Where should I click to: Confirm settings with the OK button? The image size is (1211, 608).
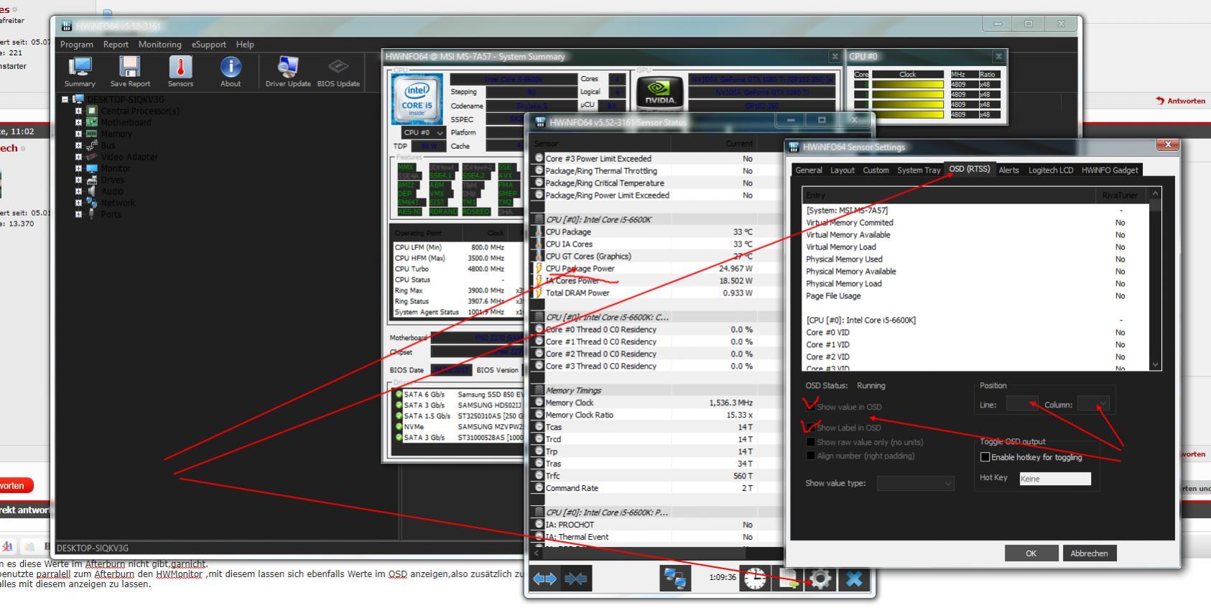[1031, 553]
